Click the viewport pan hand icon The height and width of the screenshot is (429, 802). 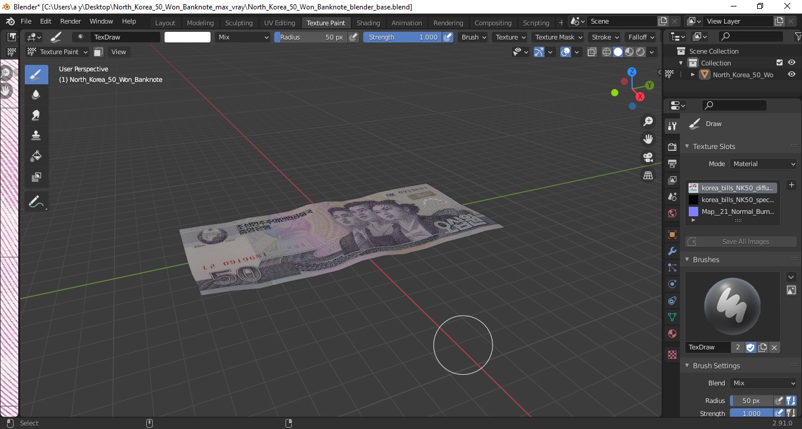tap(648, 140)
